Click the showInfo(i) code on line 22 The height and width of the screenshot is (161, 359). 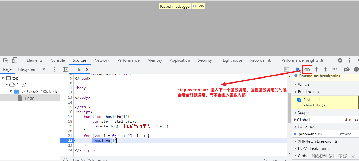point(104,141)
